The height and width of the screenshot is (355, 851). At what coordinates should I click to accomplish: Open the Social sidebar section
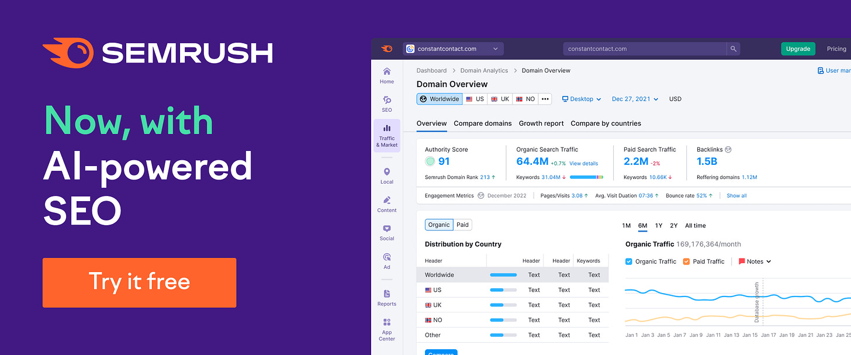pyautogui.click(x=387, y=232)
